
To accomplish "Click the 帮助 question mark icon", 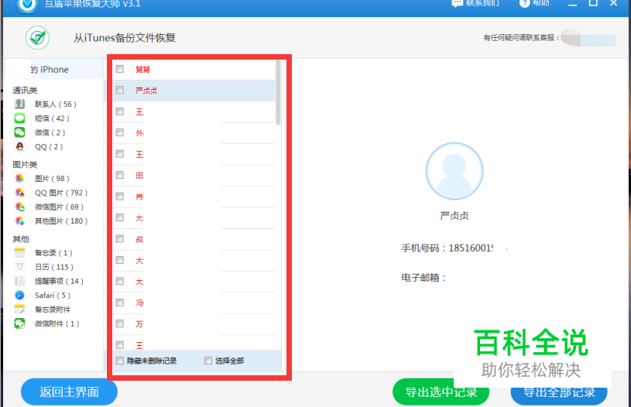I will (524, 4).
